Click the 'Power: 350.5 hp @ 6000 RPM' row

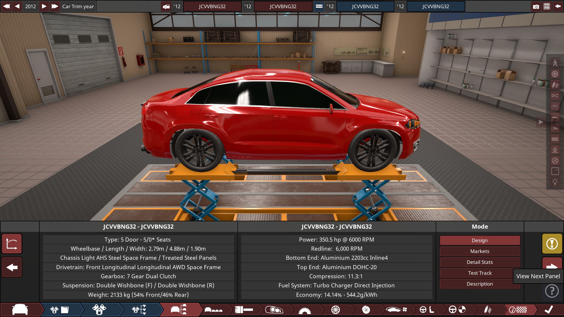click(x=337, y=240)
